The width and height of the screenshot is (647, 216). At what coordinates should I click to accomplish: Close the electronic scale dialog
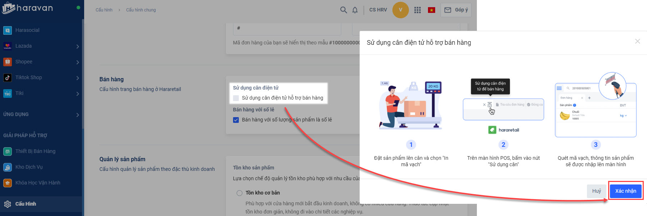(x=637, y=42)
